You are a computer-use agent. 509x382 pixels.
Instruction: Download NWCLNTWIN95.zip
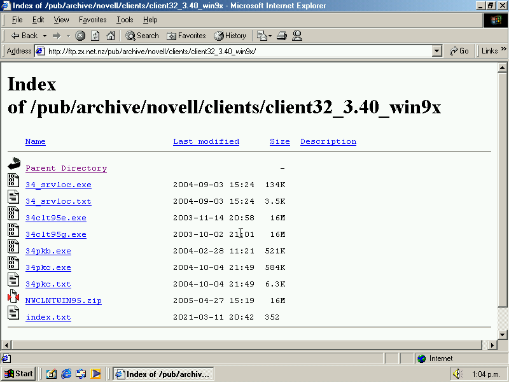coord(64,301)
